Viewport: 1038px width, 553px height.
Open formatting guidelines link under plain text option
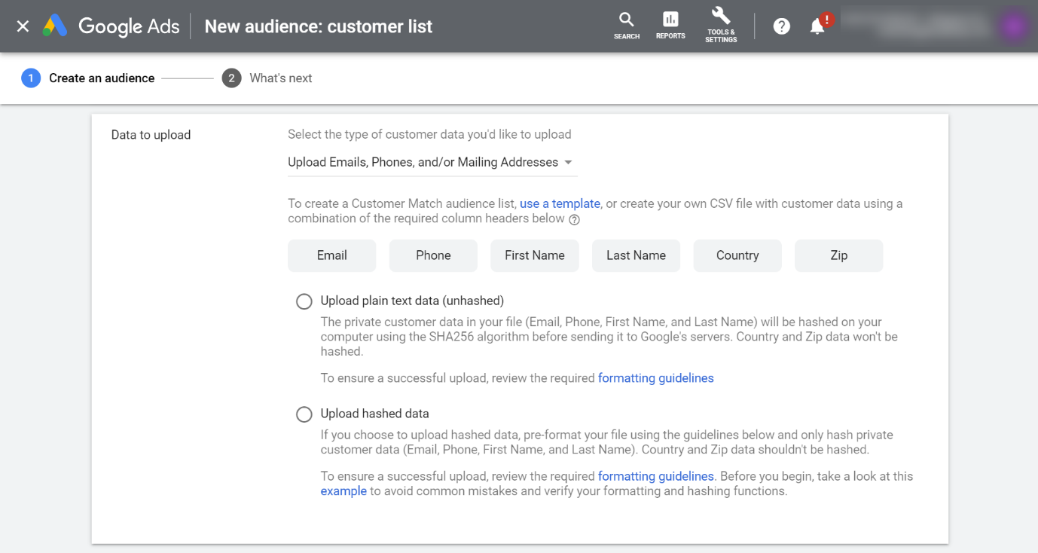tap(656, 378)
